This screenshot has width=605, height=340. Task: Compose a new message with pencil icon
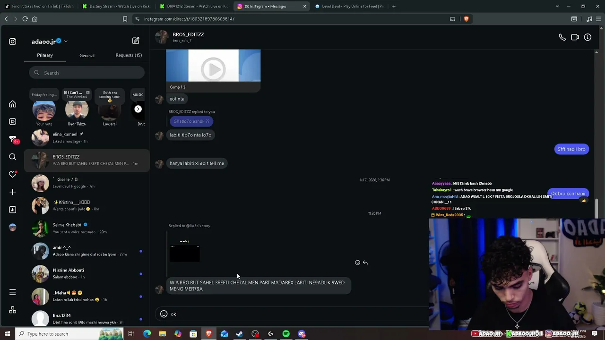click(136, 41)
